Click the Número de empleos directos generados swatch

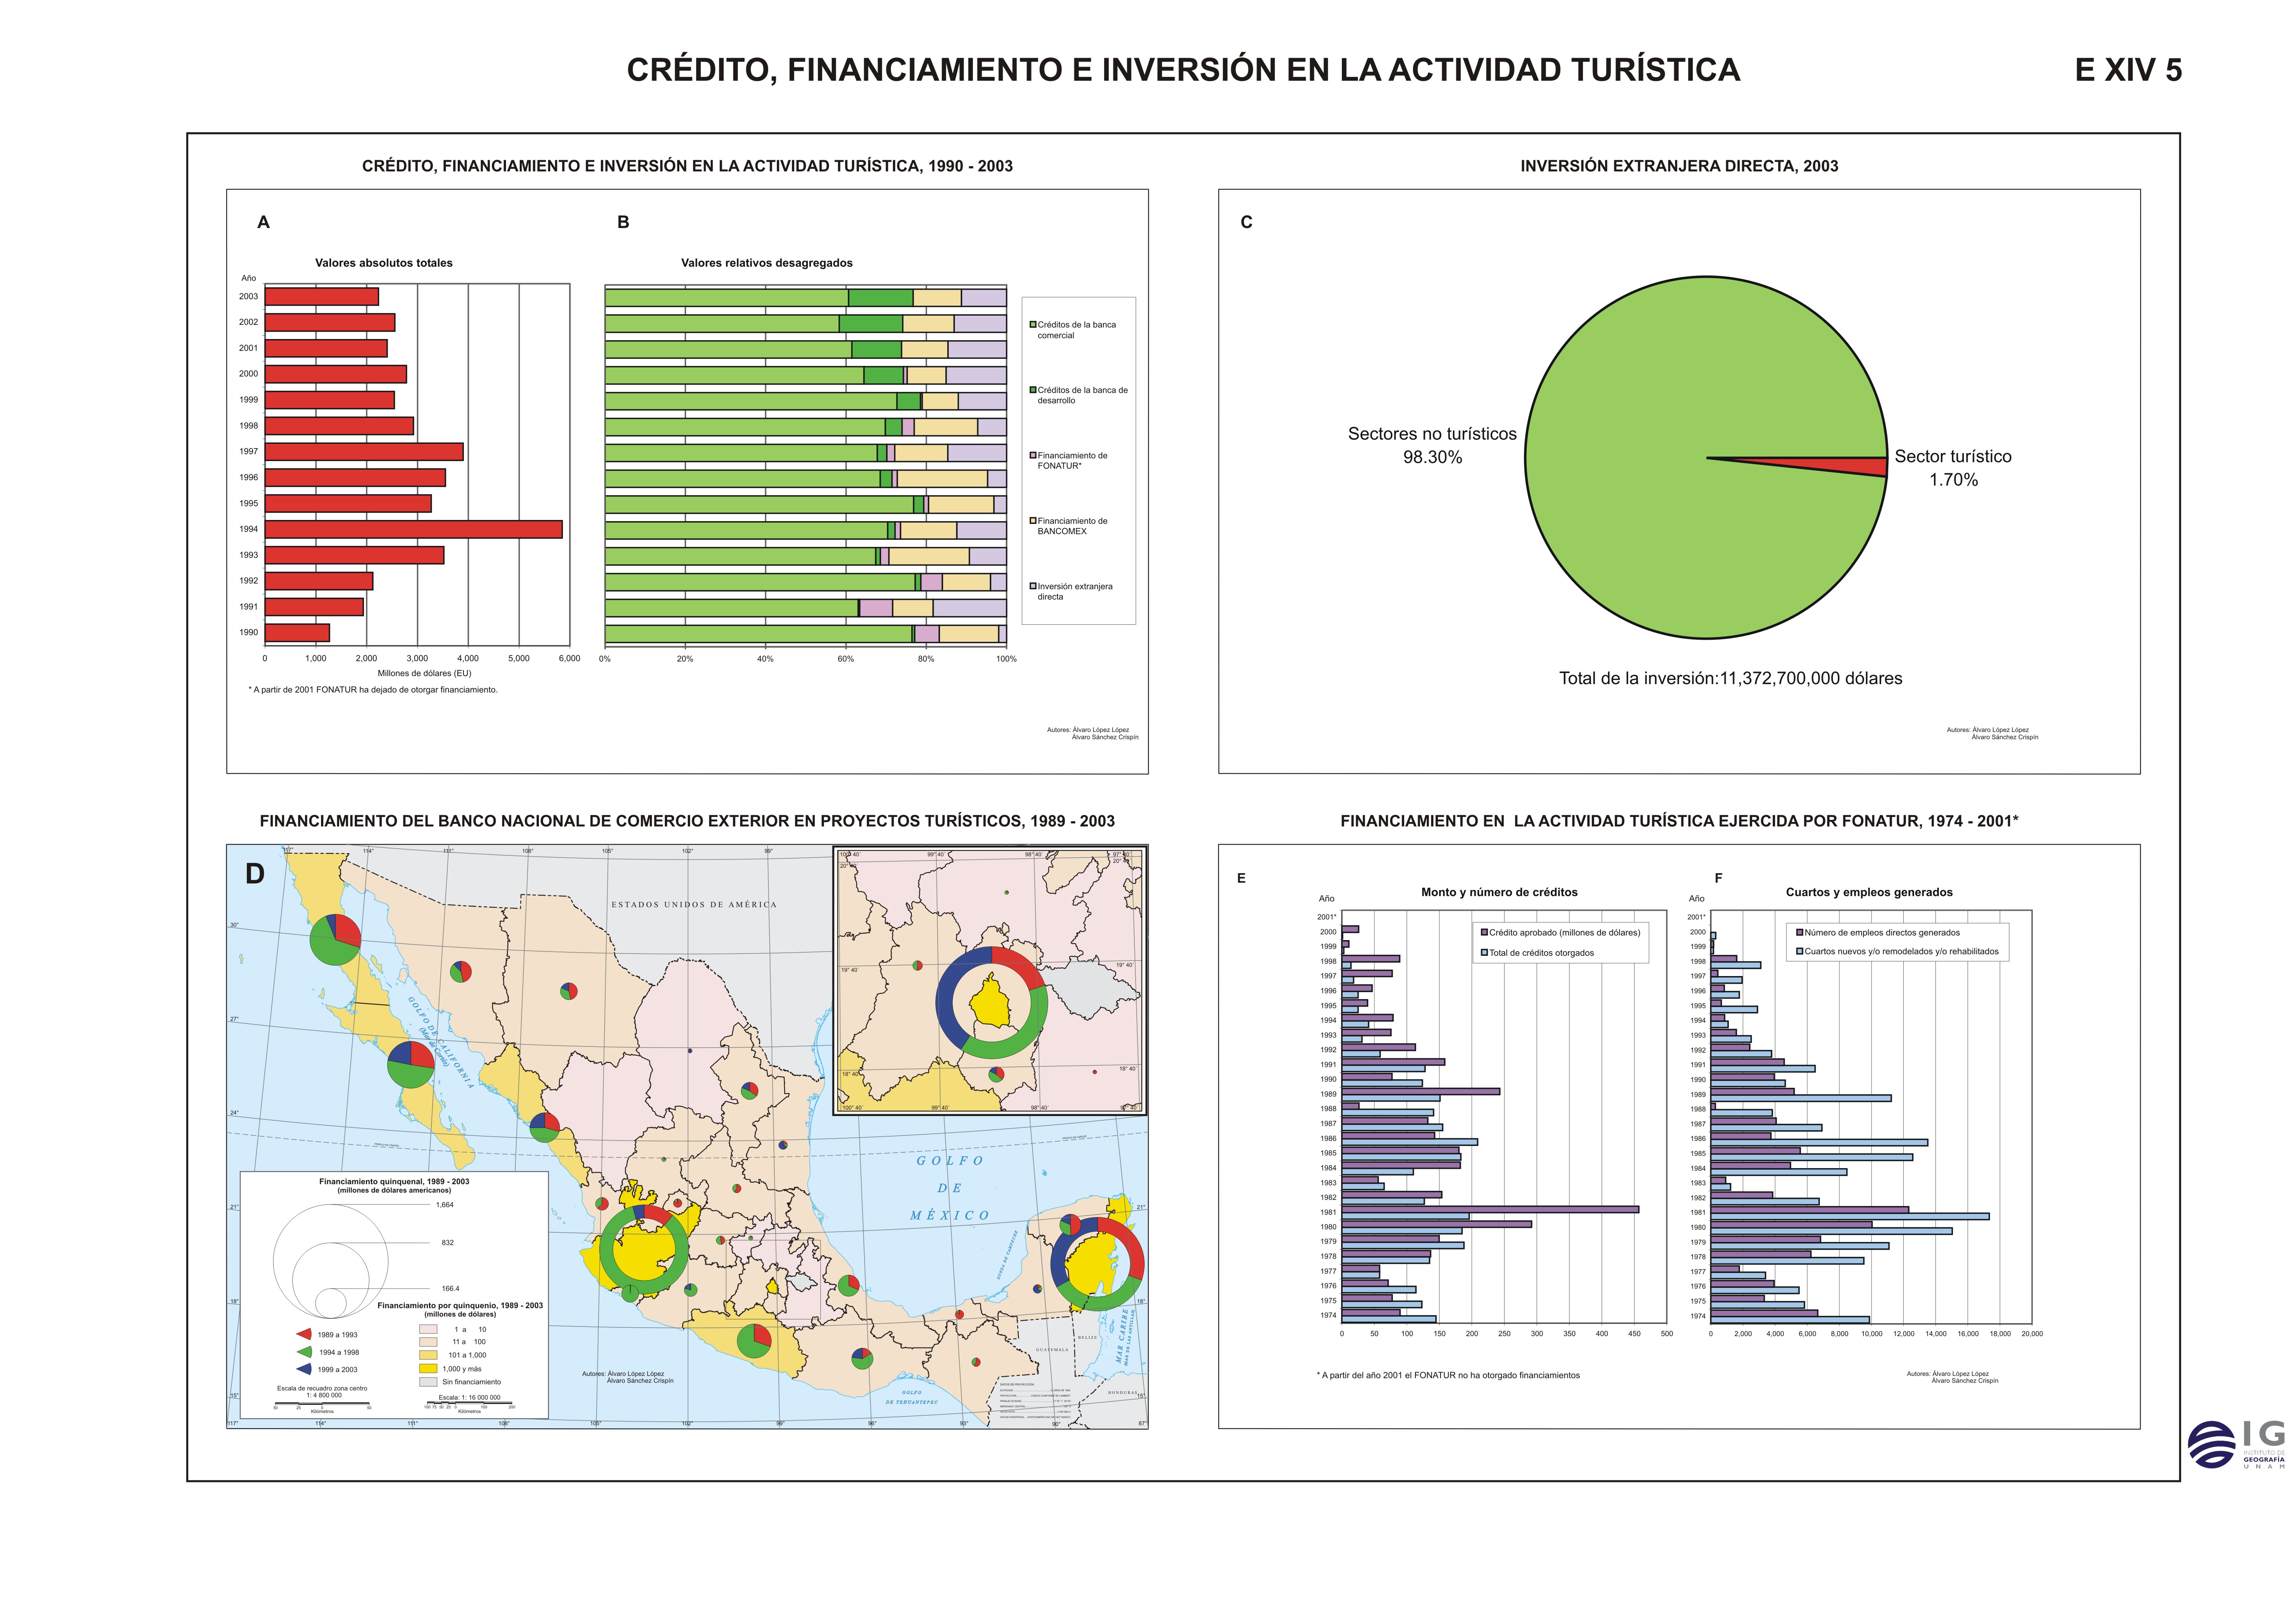tap(1800, 932)
